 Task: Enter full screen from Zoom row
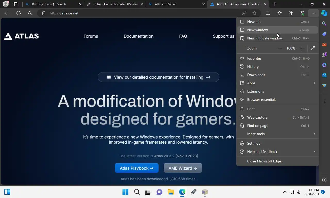pos(313,48)
